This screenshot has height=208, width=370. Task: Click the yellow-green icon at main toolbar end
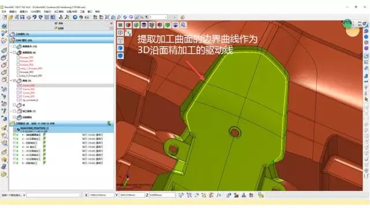(x=183, y=17)
